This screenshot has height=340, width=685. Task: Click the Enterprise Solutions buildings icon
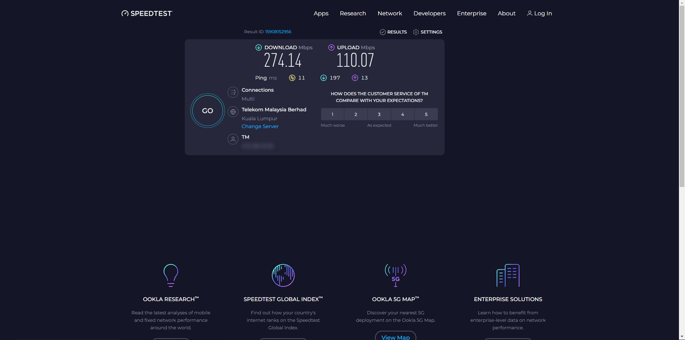point(508,275)
